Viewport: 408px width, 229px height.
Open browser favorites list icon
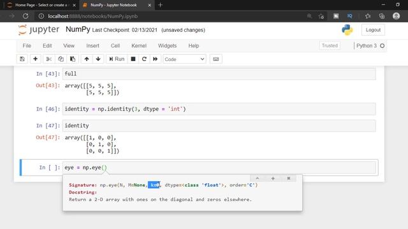[368, 16]
